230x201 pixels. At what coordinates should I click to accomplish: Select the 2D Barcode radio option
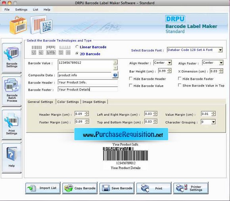77,54
